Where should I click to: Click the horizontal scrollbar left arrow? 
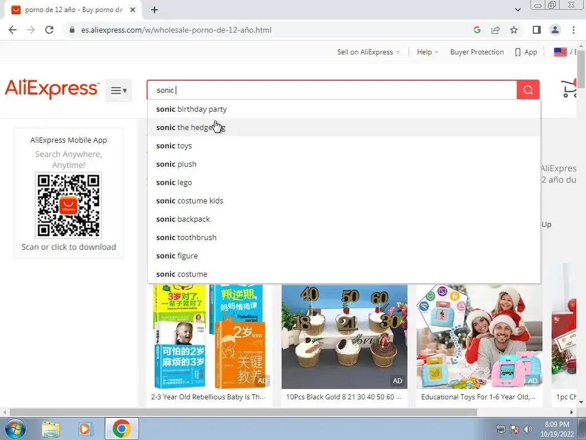4,412
